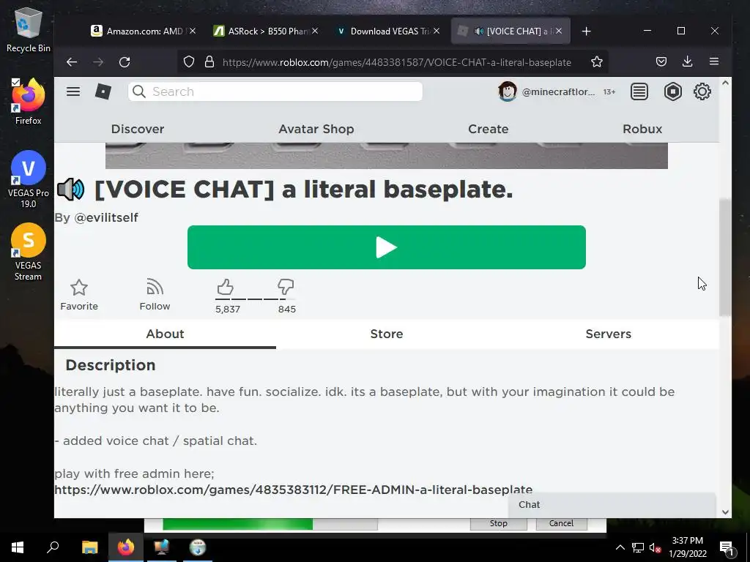The width and height of the screenshot is (750, 562).
Task: Close the VOICE CHAT Roblox tab
Action: pos(559,31)
